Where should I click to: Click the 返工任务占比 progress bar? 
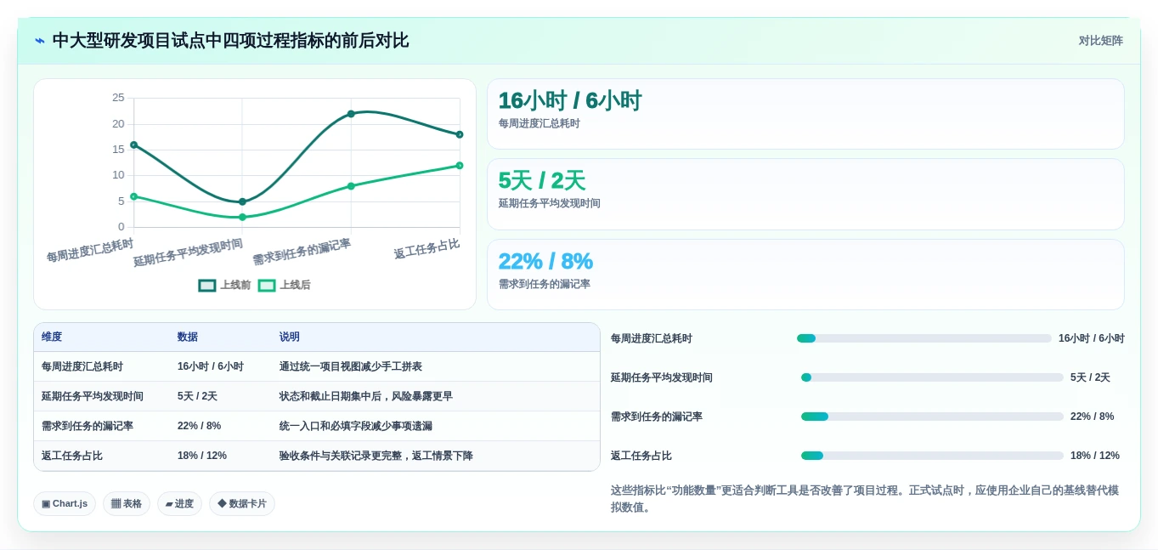[932, 456]
